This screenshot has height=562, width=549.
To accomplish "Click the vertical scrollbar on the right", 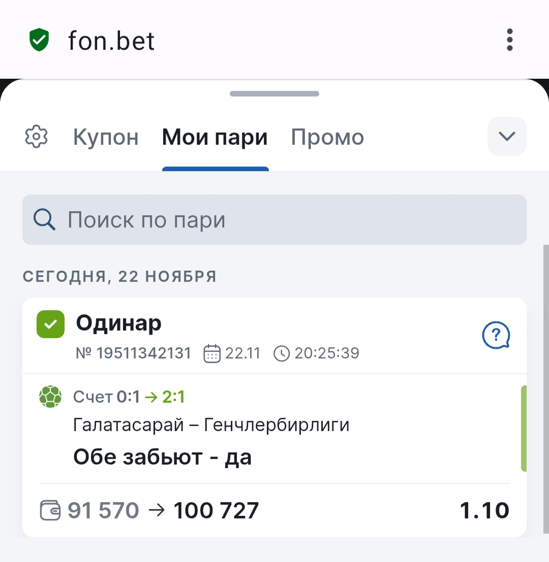I will point(546,386).
